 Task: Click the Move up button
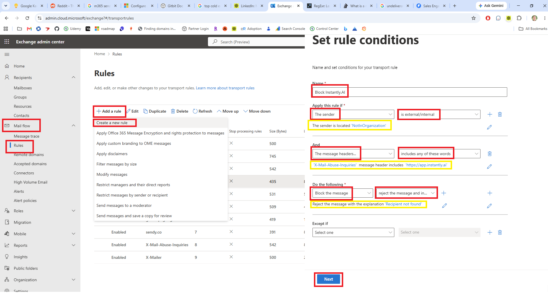[x=228, y=111]
